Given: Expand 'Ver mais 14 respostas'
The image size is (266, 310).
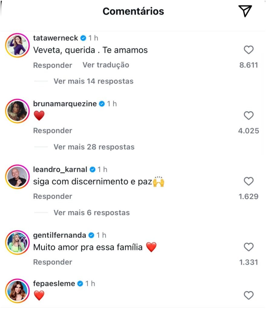Looking at the screenshot, I should click(93, 81).
